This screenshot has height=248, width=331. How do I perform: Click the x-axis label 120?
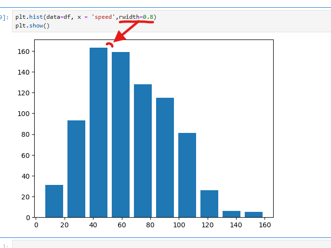208,225
